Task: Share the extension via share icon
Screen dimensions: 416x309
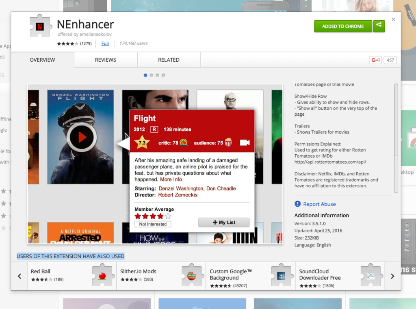Action: 379,26
